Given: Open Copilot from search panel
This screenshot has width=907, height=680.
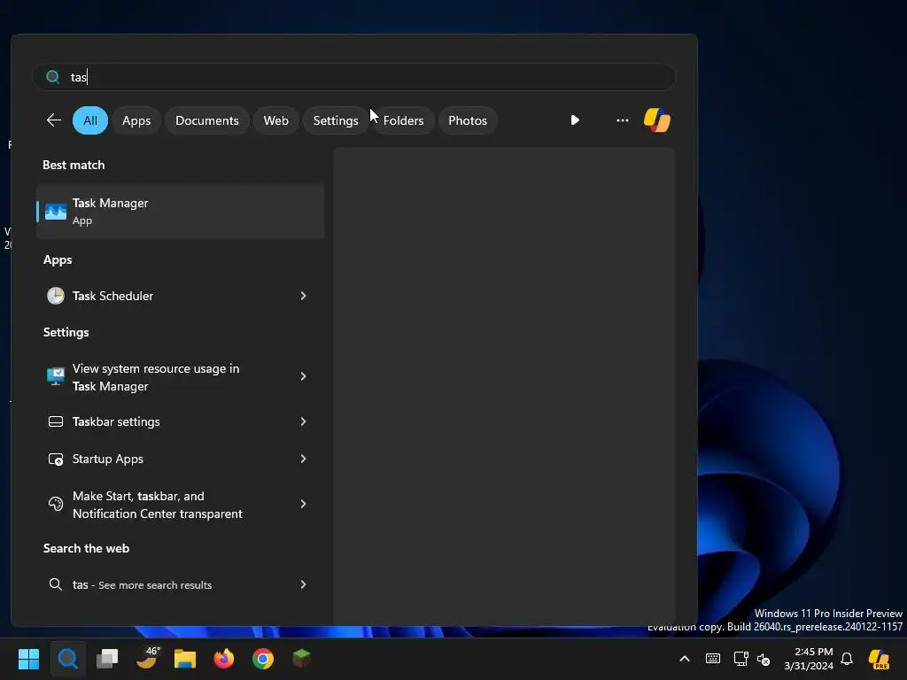Looking at the screenshot, I should tap(657, 120).
